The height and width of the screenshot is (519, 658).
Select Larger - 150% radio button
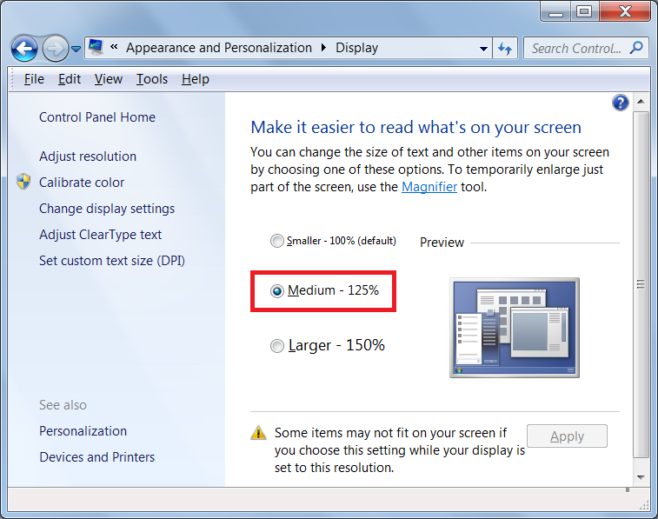(x=276, y=346)
